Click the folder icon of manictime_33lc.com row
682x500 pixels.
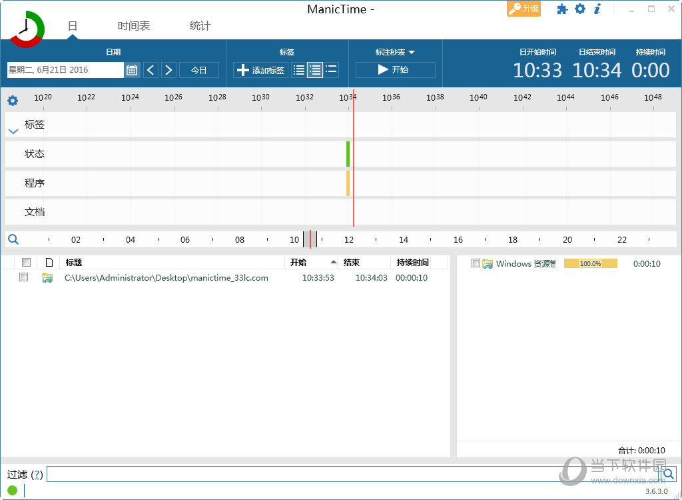(47, 278)
